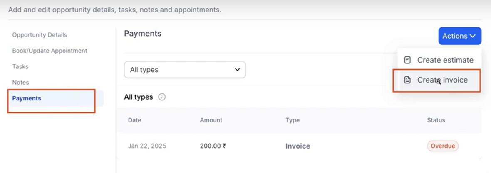Choose Create estimate from the Actions menu
Viewport: 491px width, 173px height.
(x=445, y=60)
